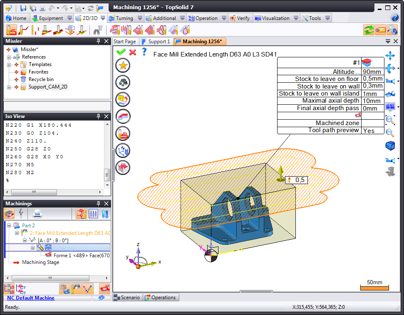Image resolution: width=404 pixels, height=315 pixels.
Task: Toggle the operation tree view button in Machinings toolbar
Action: coord(81,214)
